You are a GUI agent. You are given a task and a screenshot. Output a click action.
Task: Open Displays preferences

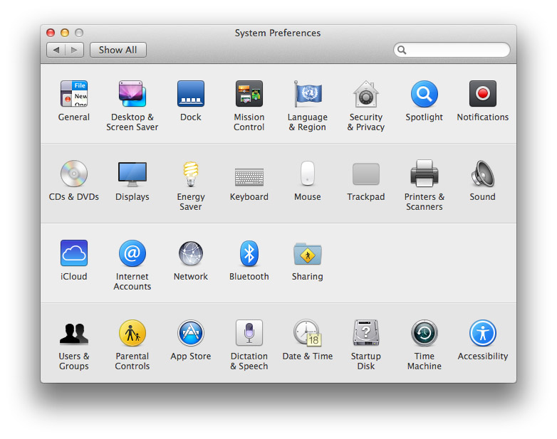132,174
